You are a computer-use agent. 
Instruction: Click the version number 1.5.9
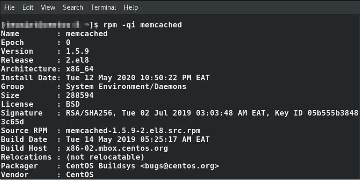(x=78, y=51)
